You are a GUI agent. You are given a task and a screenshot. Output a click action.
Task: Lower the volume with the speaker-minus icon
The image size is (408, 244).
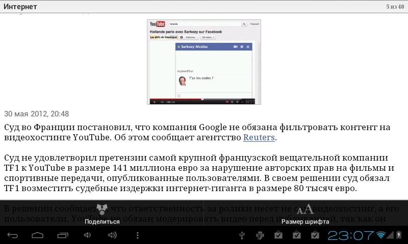point(87,235)
